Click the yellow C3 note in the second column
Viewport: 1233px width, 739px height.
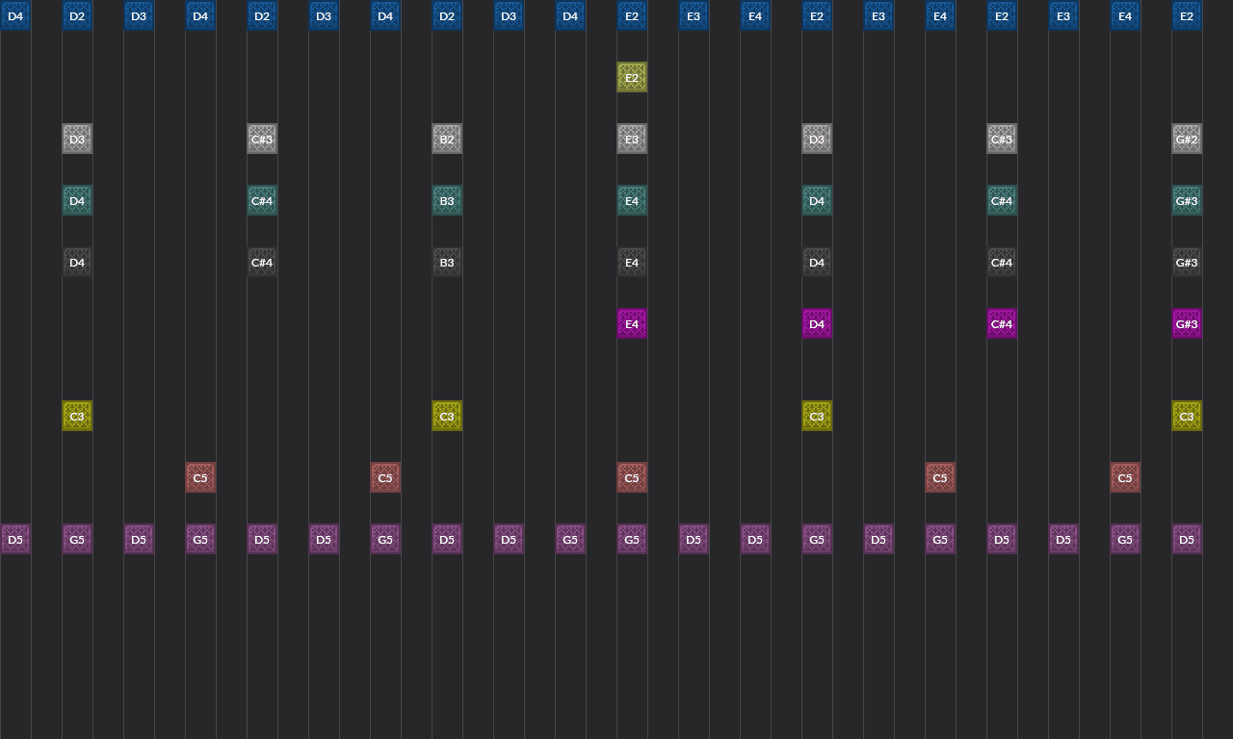click(77, 416)
